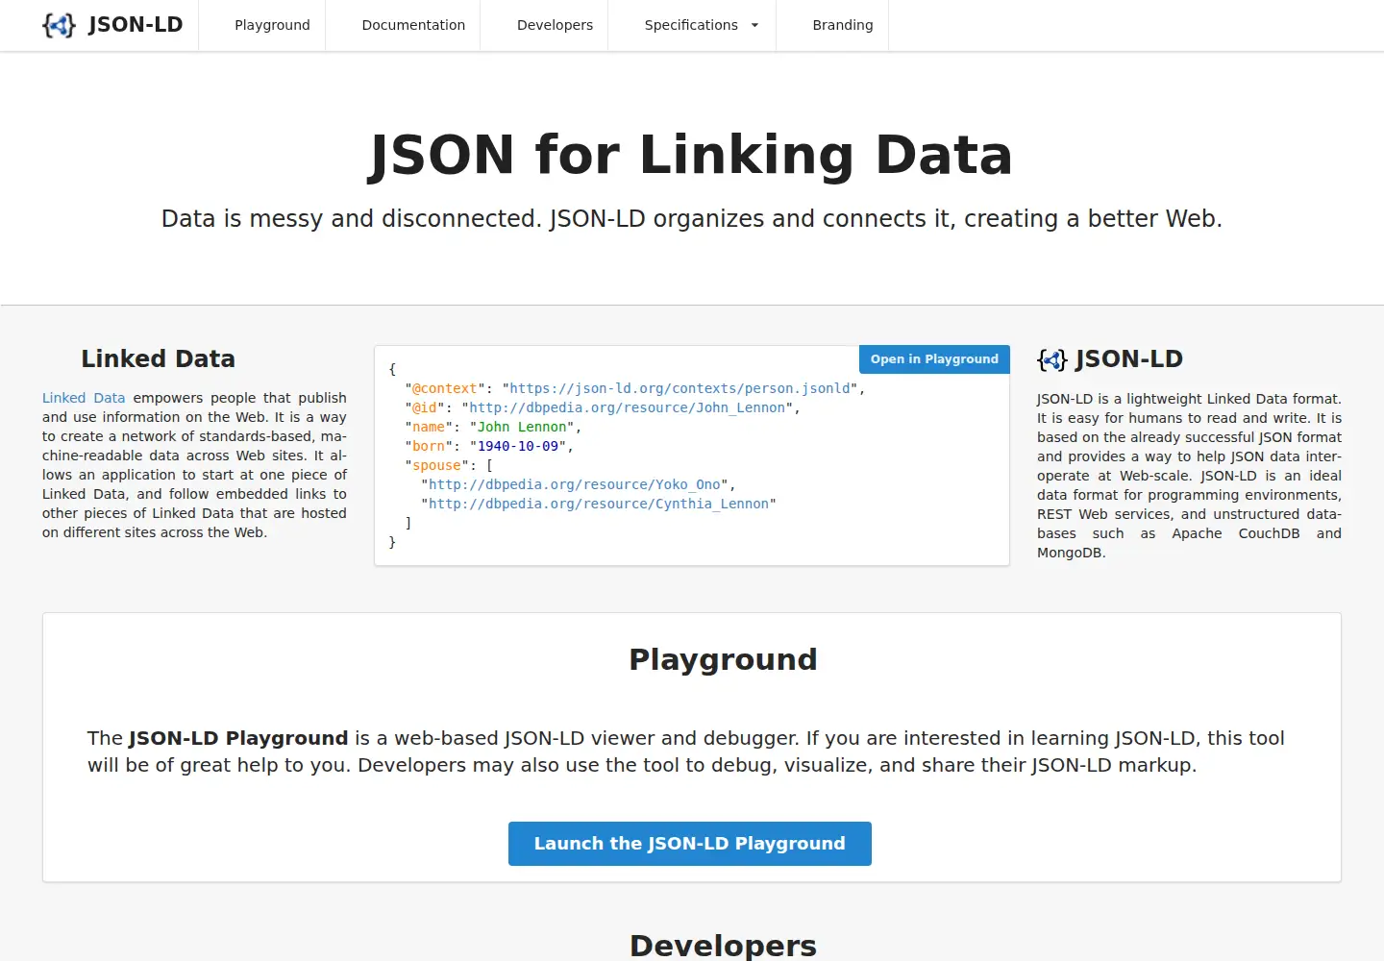Click the person.jsonld context URL in code
The image size is (1384, 961).
[680, 388]
